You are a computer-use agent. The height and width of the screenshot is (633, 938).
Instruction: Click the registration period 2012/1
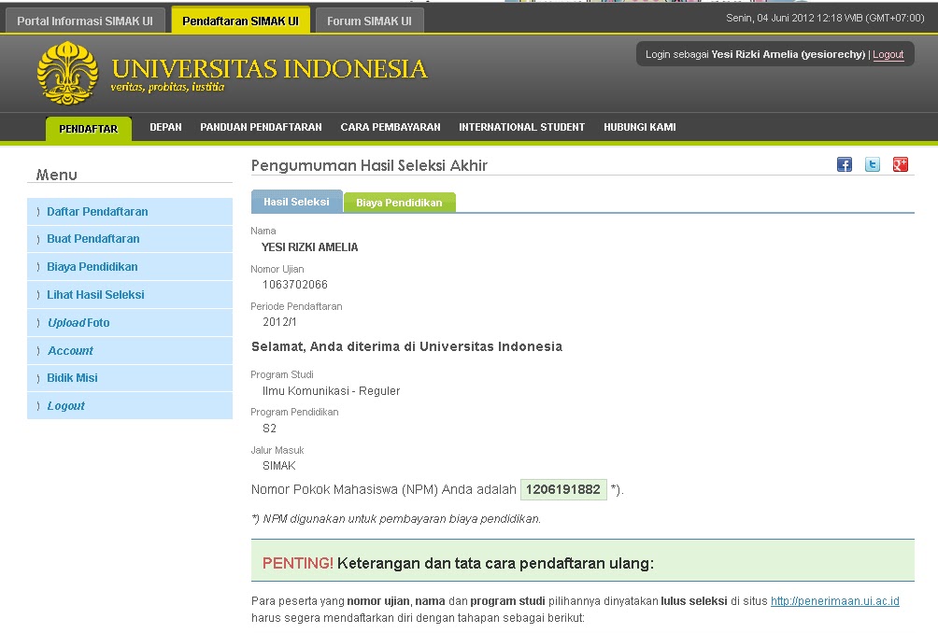[x=279, y=321]
